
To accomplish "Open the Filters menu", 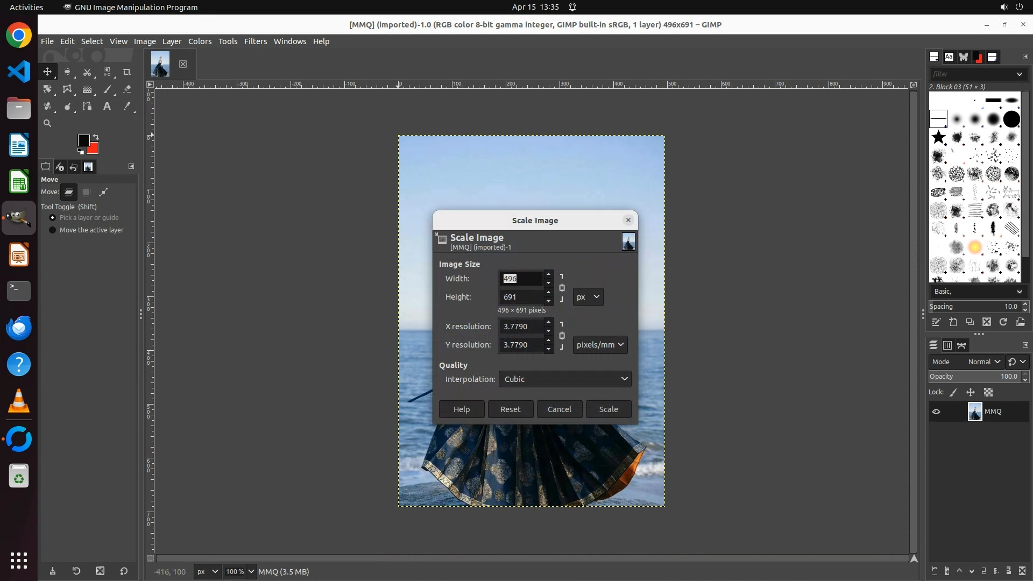I will coord(255,41).
